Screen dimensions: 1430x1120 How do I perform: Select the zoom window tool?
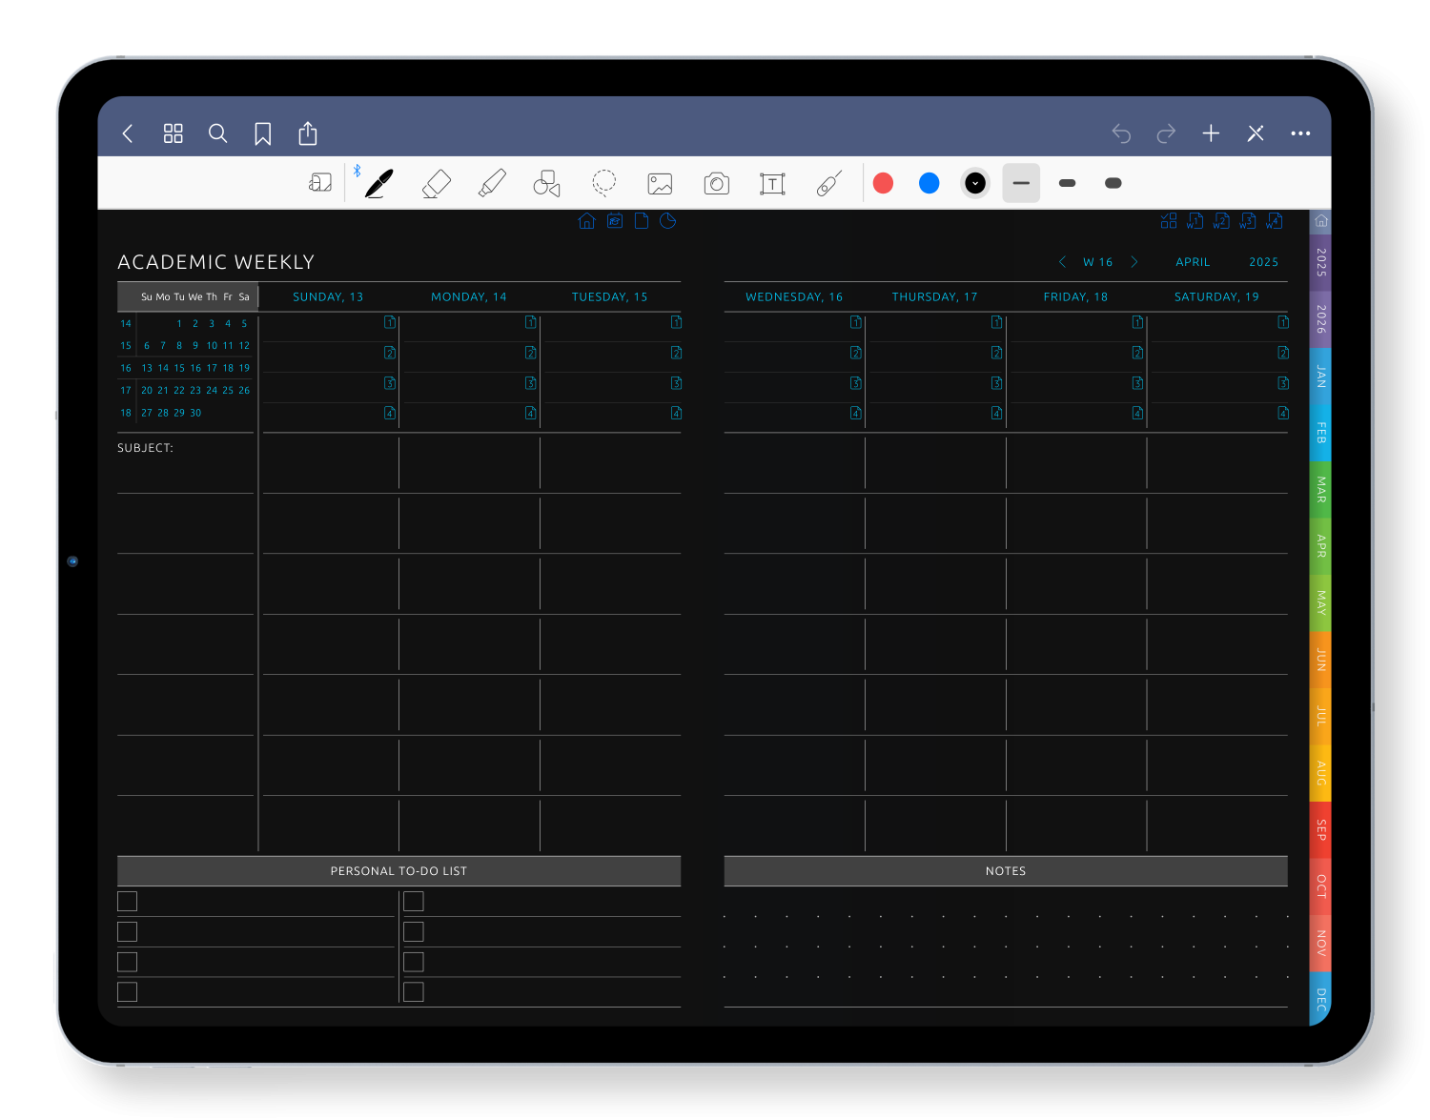click(x=320, y=183)
